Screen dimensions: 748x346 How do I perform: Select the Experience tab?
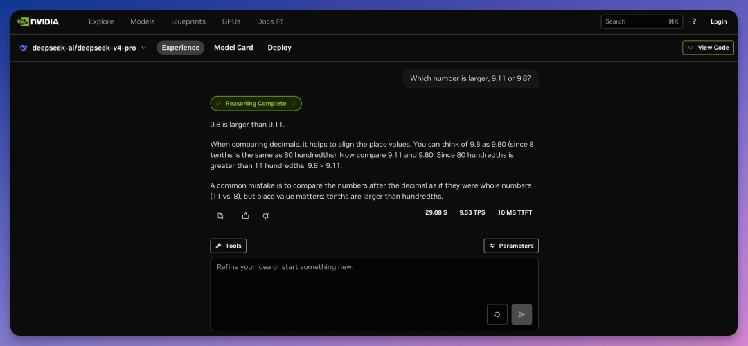180,48
